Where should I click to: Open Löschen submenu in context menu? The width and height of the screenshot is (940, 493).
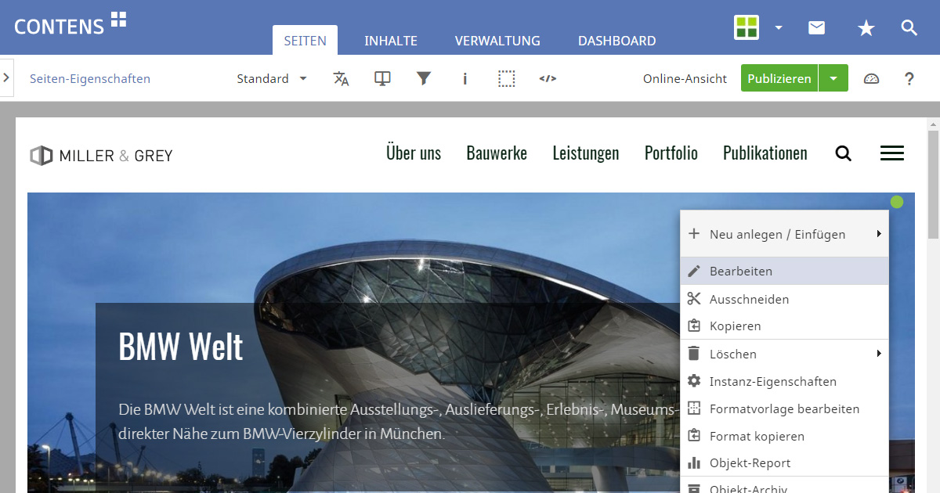point(784,354)
